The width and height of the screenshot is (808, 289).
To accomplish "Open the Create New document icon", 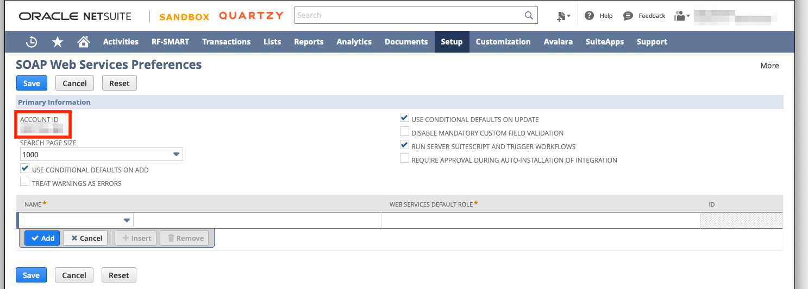I will [563, 16].
